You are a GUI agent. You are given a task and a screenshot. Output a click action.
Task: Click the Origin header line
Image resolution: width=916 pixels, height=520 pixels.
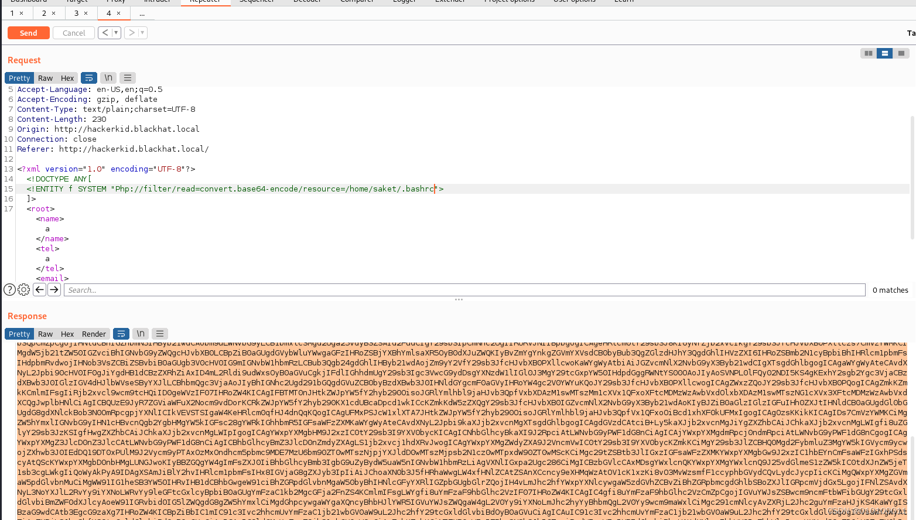(x=108, y=129)
